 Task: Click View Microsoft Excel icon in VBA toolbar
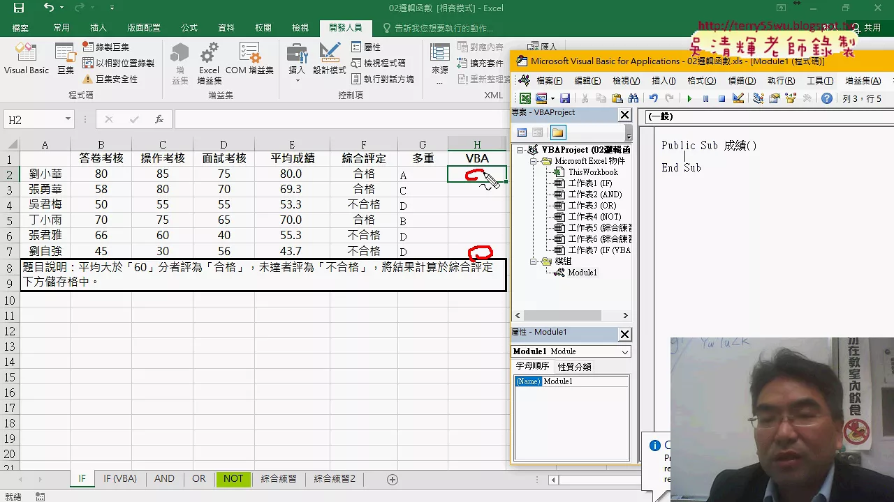[525, 99]
